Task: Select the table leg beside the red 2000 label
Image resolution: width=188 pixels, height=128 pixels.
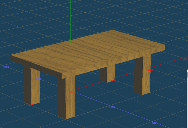Action: (x=142, y=75)
